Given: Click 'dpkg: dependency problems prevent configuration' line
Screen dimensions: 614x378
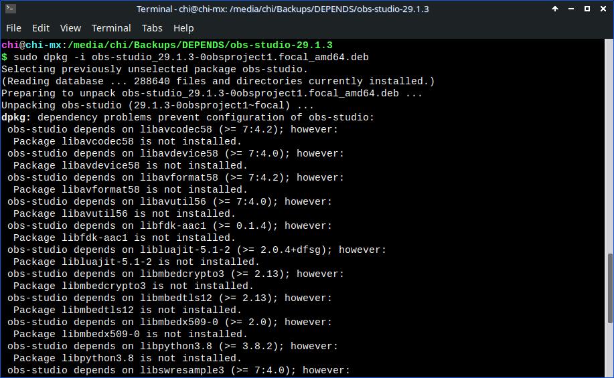Looking at the screenshot, I should pyautogui.click(x=188, y=117).
